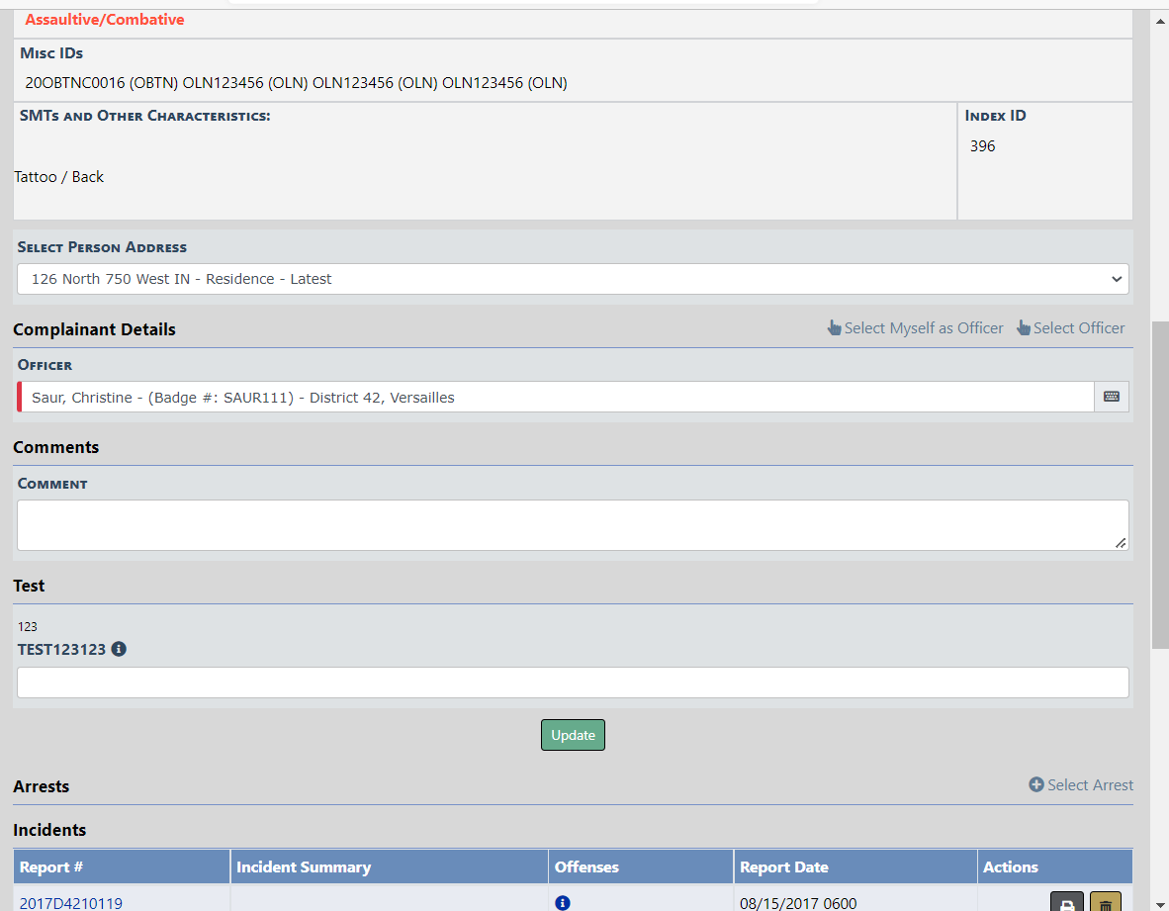Delete the incident with the trash icon
The width and height of the screenshot is (1169, 911).
(1106, 903)
